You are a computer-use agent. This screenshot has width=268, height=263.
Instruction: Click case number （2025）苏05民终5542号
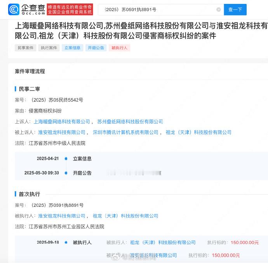[x=56, y=100]
